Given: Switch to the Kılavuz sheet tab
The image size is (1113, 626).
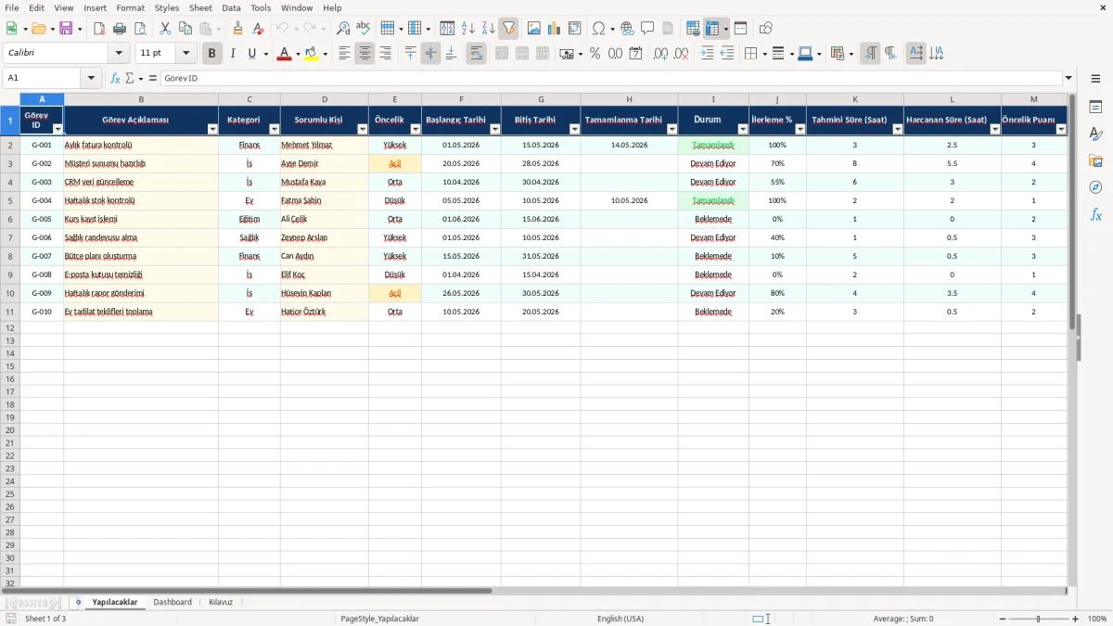Looking at the screenshot, I should coord(221,602).
